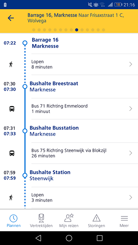
Task: Select the bus icon for Bus 75
Action: [x=12, y=153]
